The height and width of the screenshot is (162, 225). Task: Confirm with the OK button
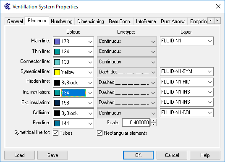tap(138, 155)
